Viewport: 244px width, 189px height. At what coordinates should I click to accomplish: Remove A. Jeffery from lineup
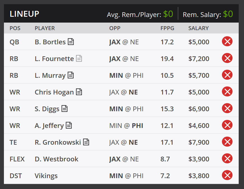click(227, 125)
